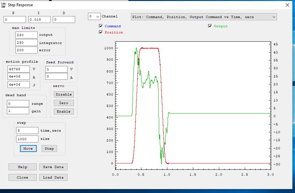This screenshot has width=295, height=193.
Task: Click the Step Response title bar icon
Action: [4, 5]
